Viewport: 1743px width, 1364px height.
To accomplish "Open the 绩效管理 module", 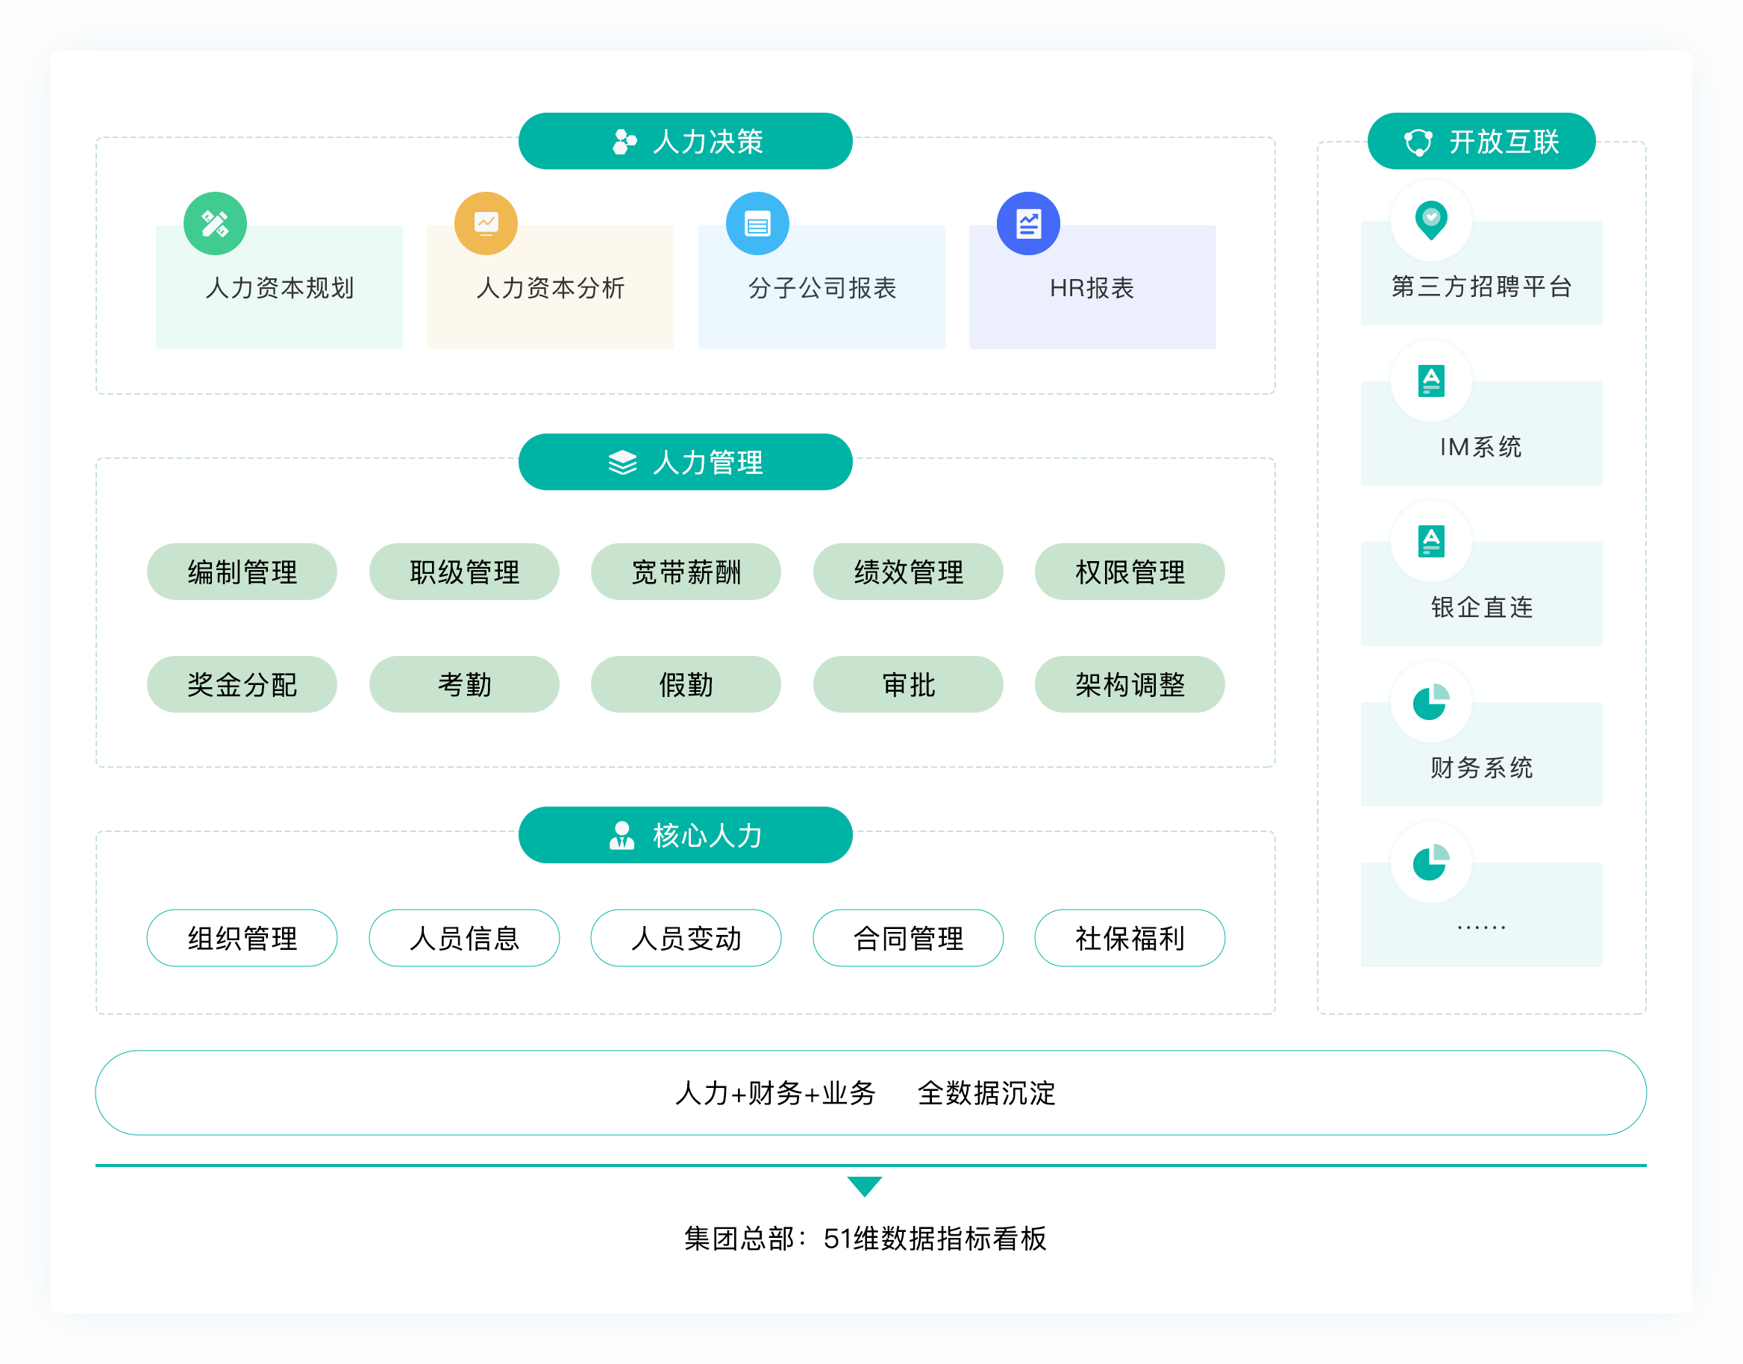I will (908, 572).
